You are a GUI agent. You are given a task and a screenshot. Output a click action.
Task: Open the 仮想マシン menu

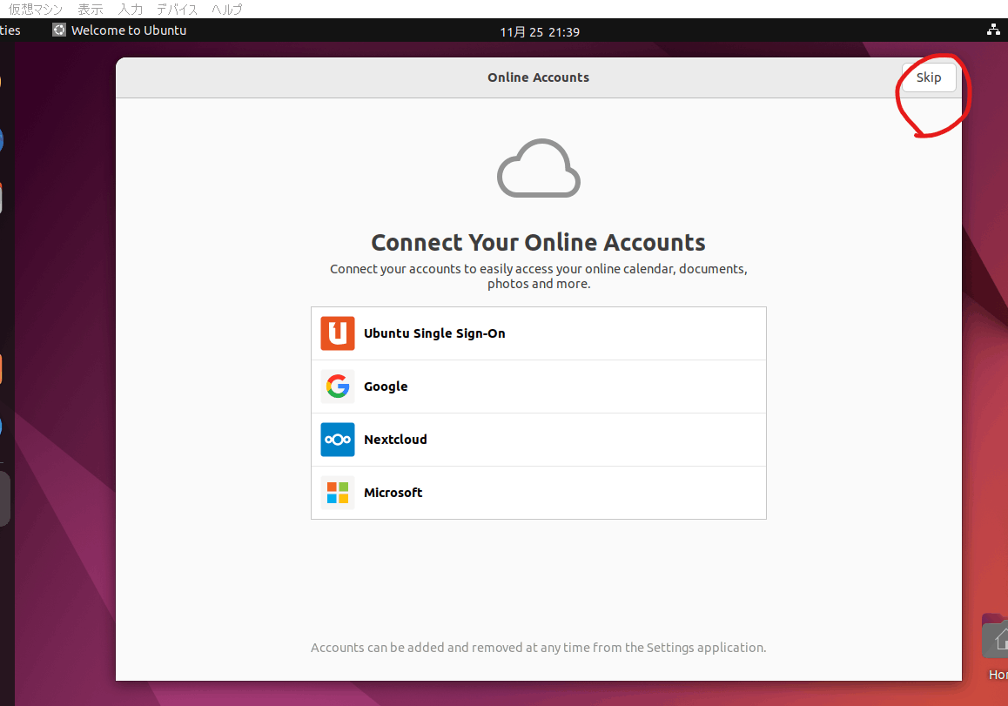tap(36, 9)
